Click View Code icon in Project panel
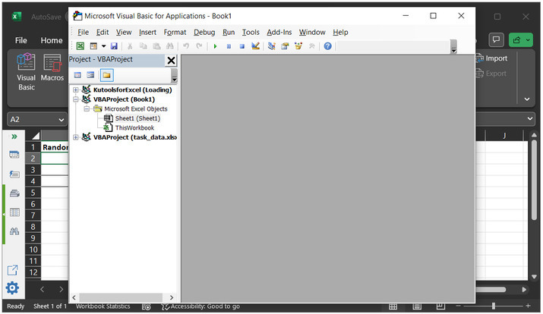Image resolution: width=543 pixels, height=314 pixels. (77, 75)
